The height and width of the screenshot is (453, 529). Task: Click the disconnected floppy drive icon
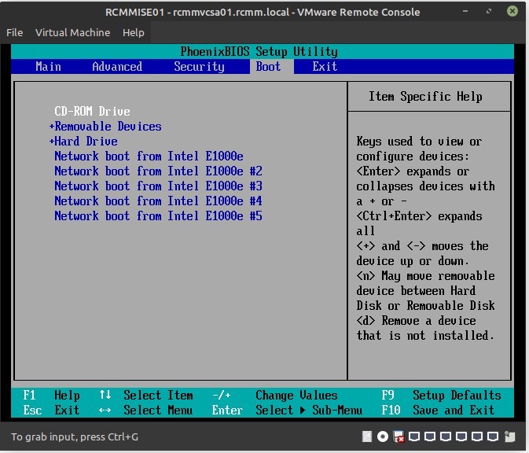tap(399, 436)
